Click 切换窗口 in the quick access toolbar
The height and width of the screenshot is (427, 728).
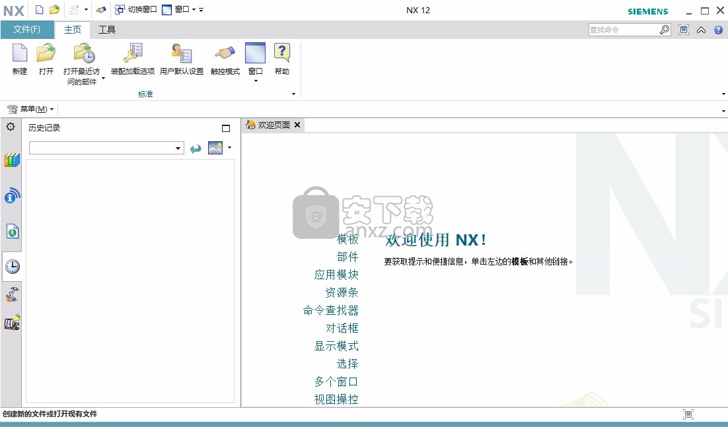click(136, 9)
